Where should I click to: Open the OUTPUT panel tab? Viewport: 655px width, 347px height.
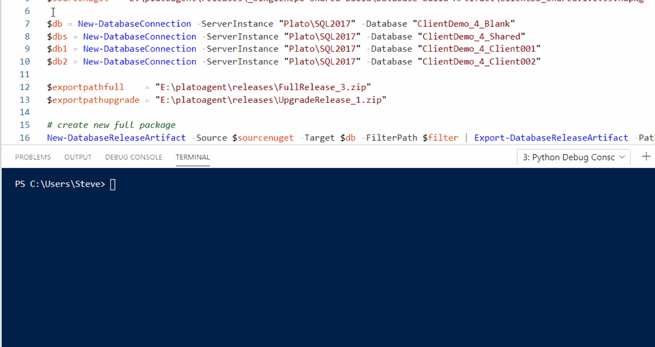pos(78,157)
